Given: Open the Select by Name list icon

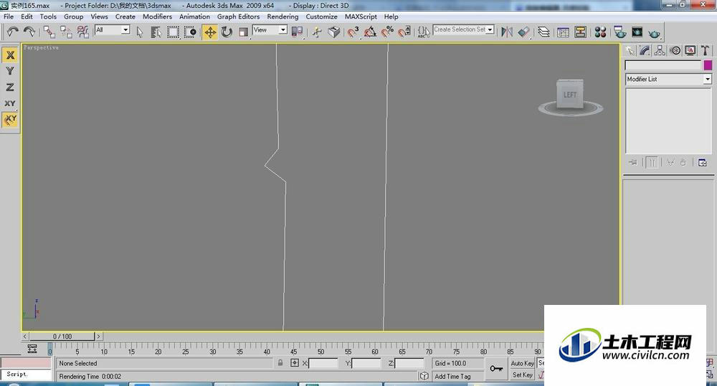Looking at the screenshot, I should [156, 32].
